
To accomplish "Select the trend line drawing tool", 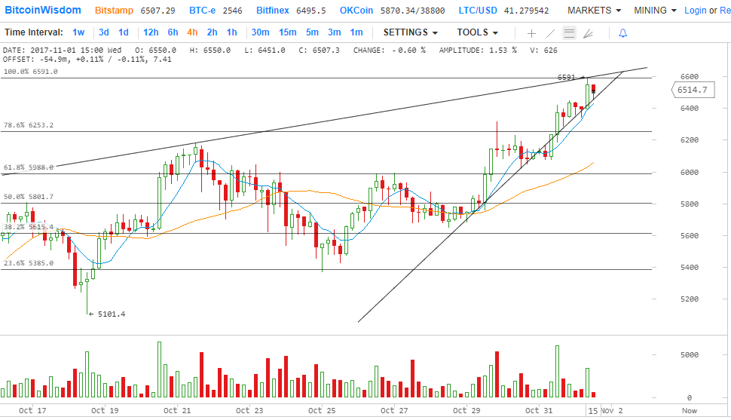I will (x=550, y=33).
